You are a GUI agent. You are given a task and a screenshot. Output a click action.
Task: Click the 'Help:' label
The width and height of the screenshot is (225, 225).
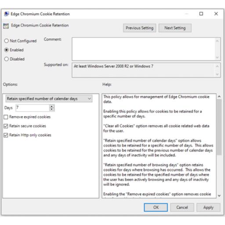coord(107,84)
